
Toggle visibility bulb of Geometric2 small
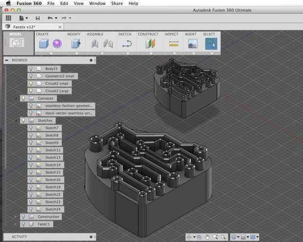(x=30, y=76)
